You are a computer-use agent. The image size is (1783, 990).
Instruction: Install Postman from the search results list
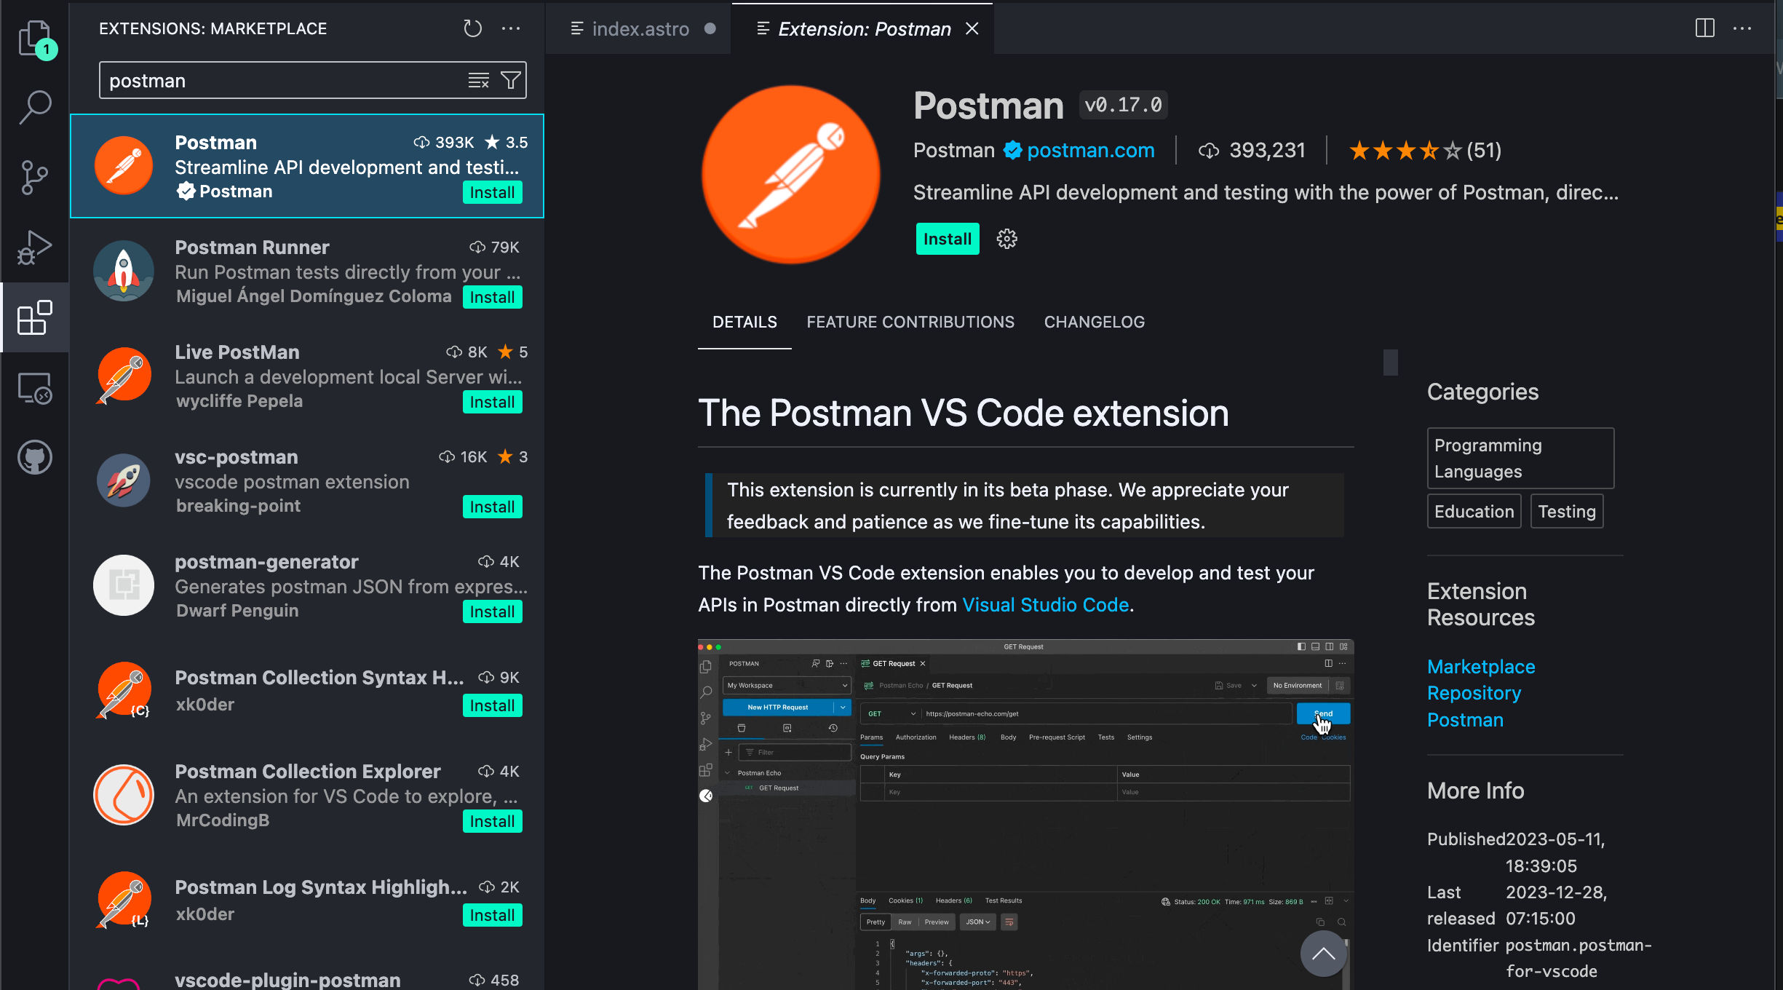(x=493, y=192)
